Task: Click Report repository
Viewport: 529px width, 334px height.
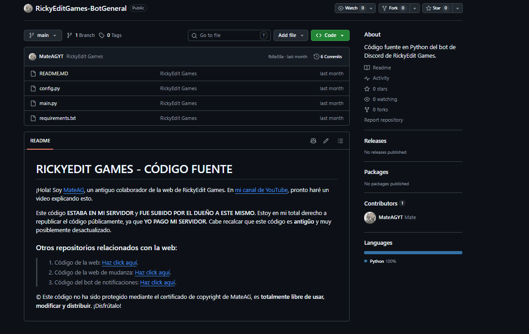Action: 383,120
